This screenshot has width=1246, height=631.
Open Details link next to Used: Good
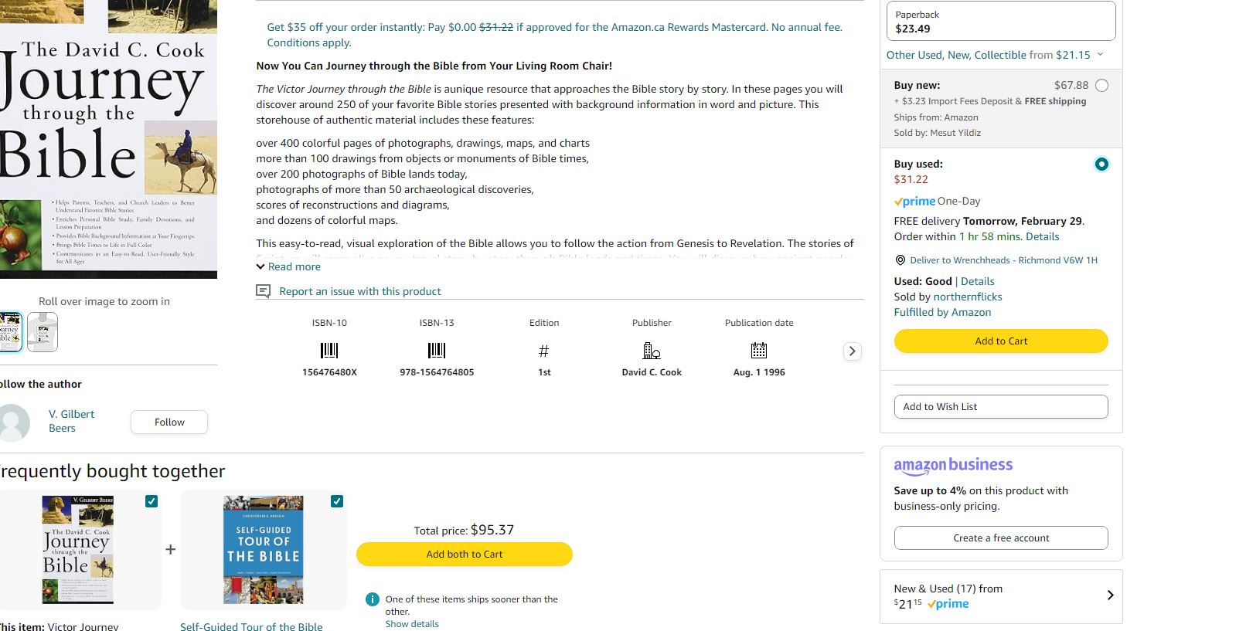click(x=978, y=281)
